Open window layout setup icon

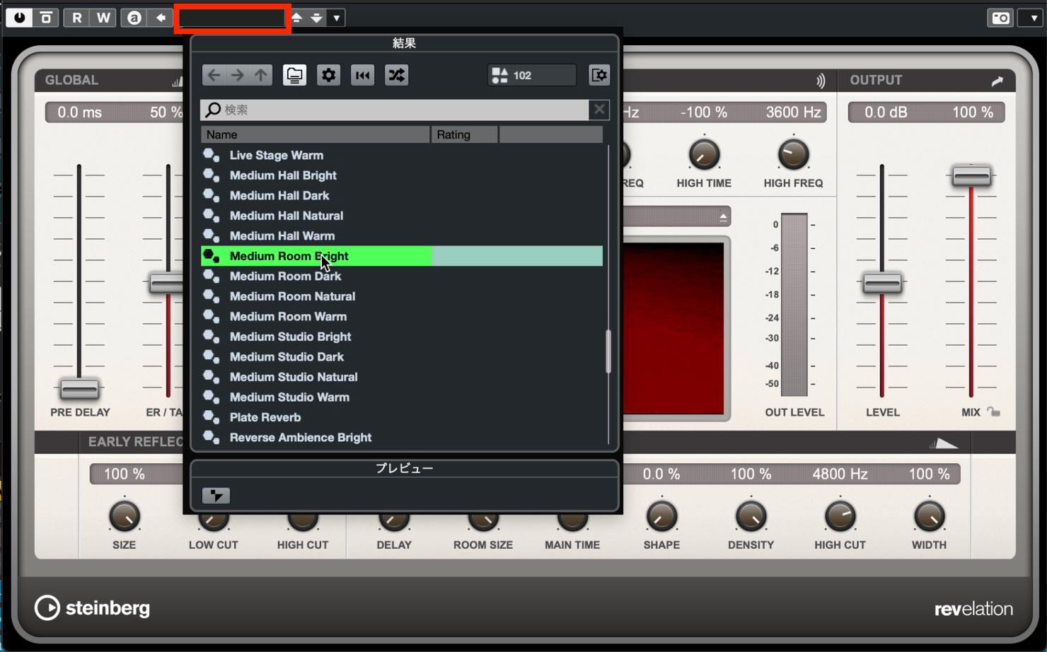[599, 75]
